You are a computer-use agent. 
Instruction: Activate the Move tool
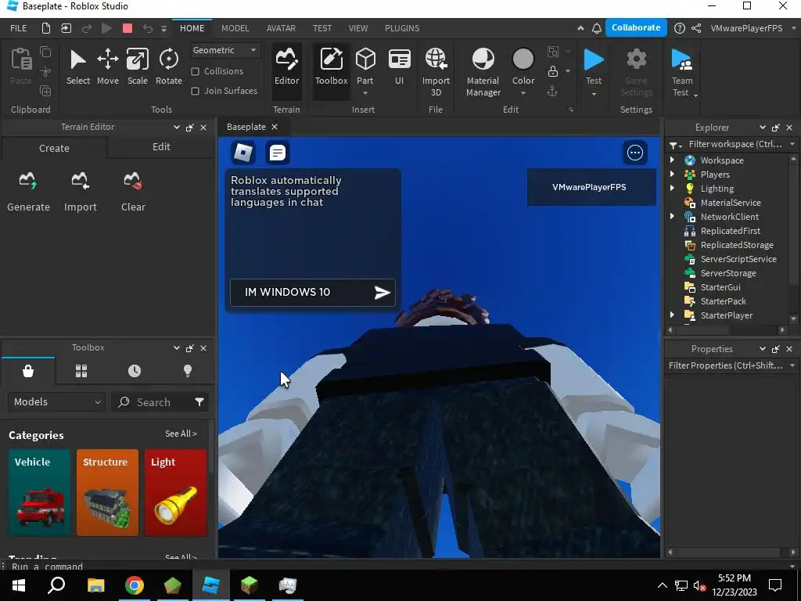coord(108,67)
